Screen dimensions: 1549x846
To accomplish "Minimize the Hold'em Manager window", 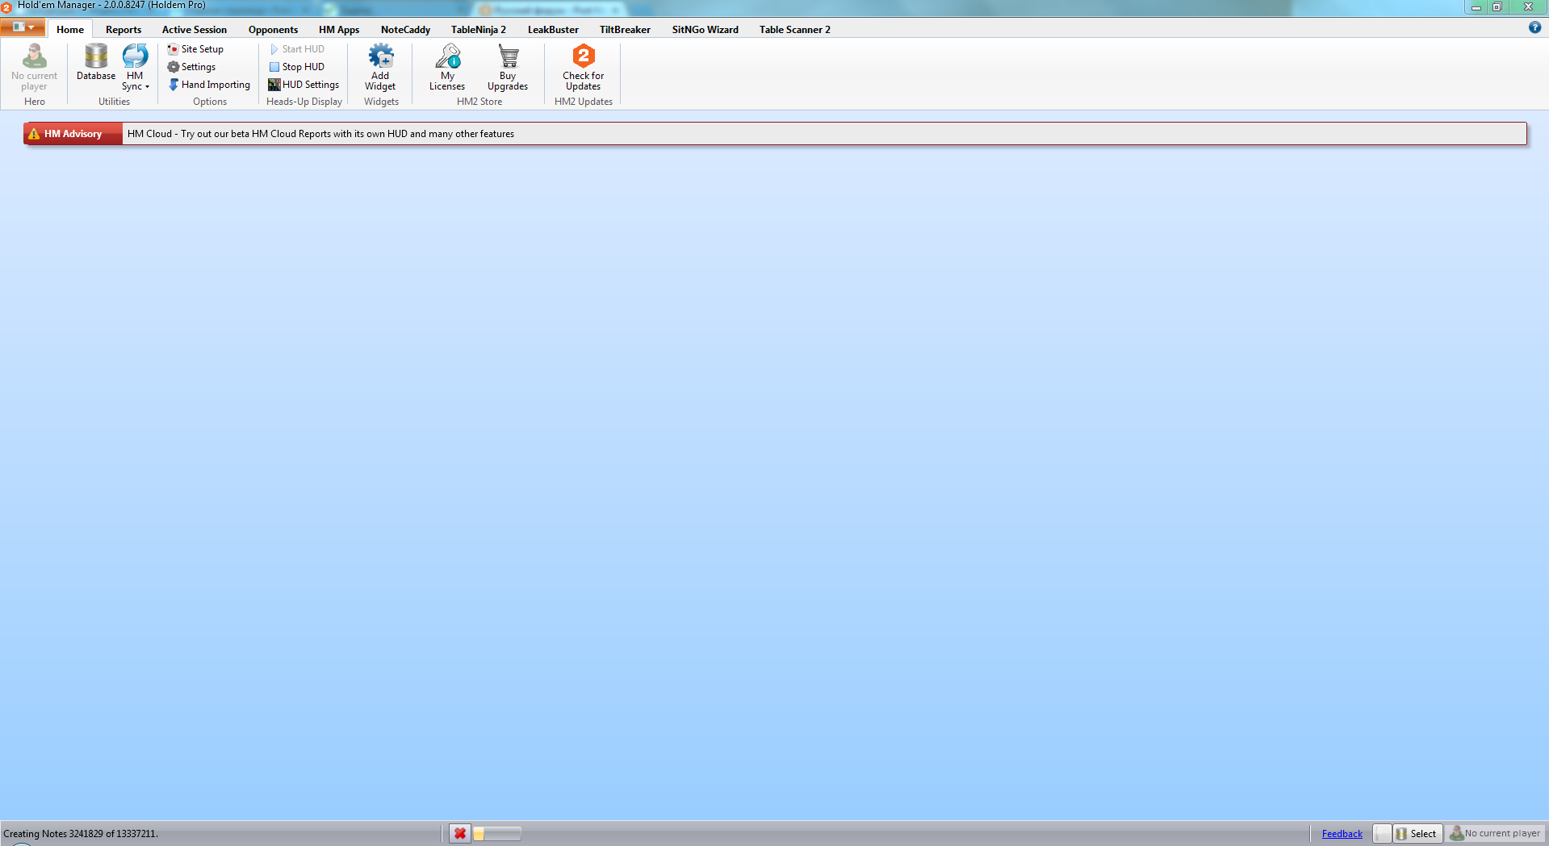I will point(1476,6).
